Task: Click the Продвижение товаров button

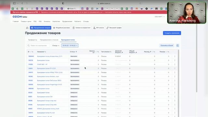Action: [41, 28]
